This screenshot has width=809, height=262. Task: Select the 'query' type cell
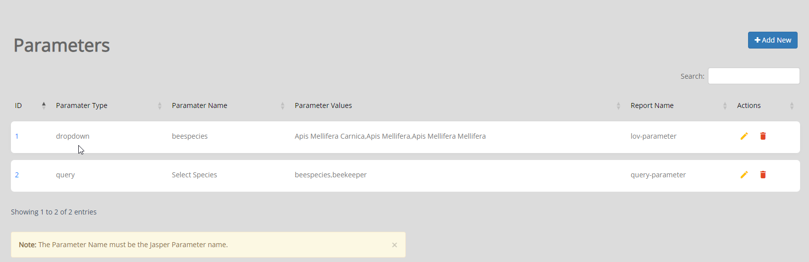coord(65,175)
